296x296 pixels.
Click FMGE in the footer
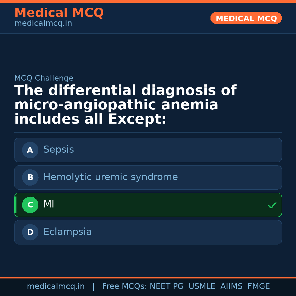click(258, 286)
